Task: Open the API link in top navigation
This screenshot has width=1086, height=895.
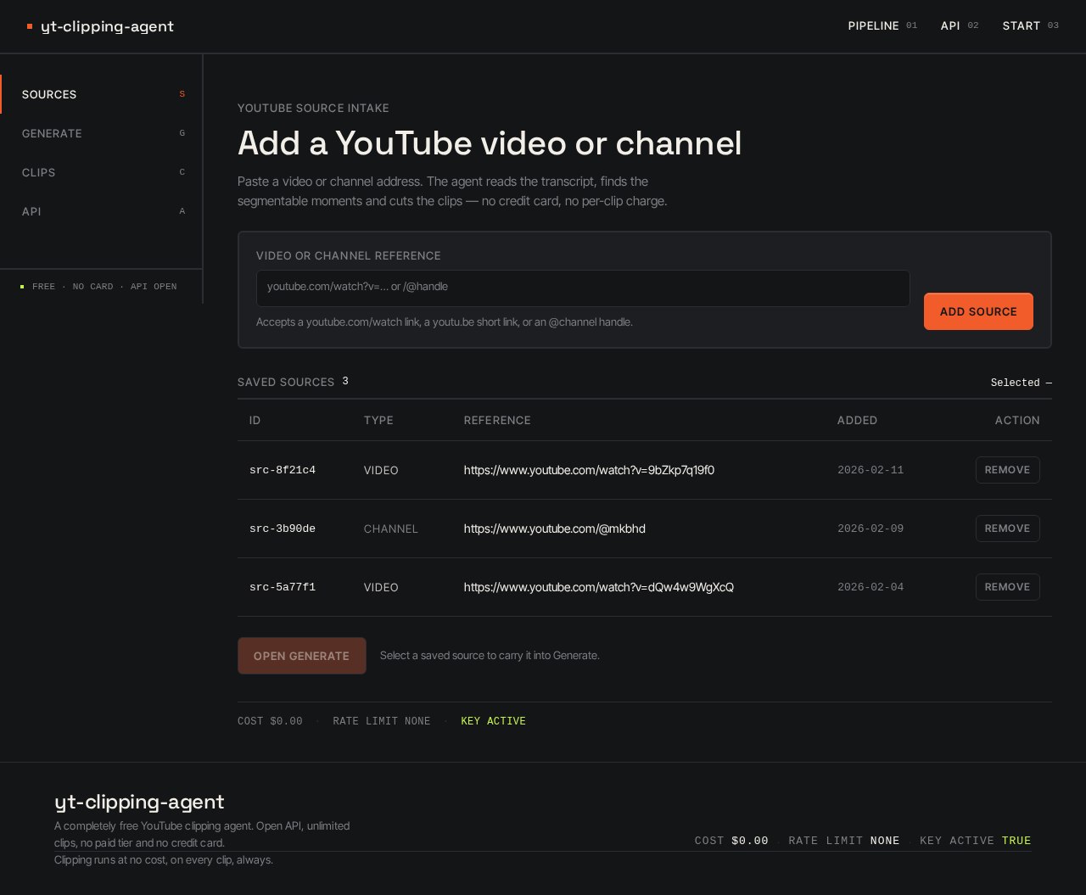Action: (960, 26)
